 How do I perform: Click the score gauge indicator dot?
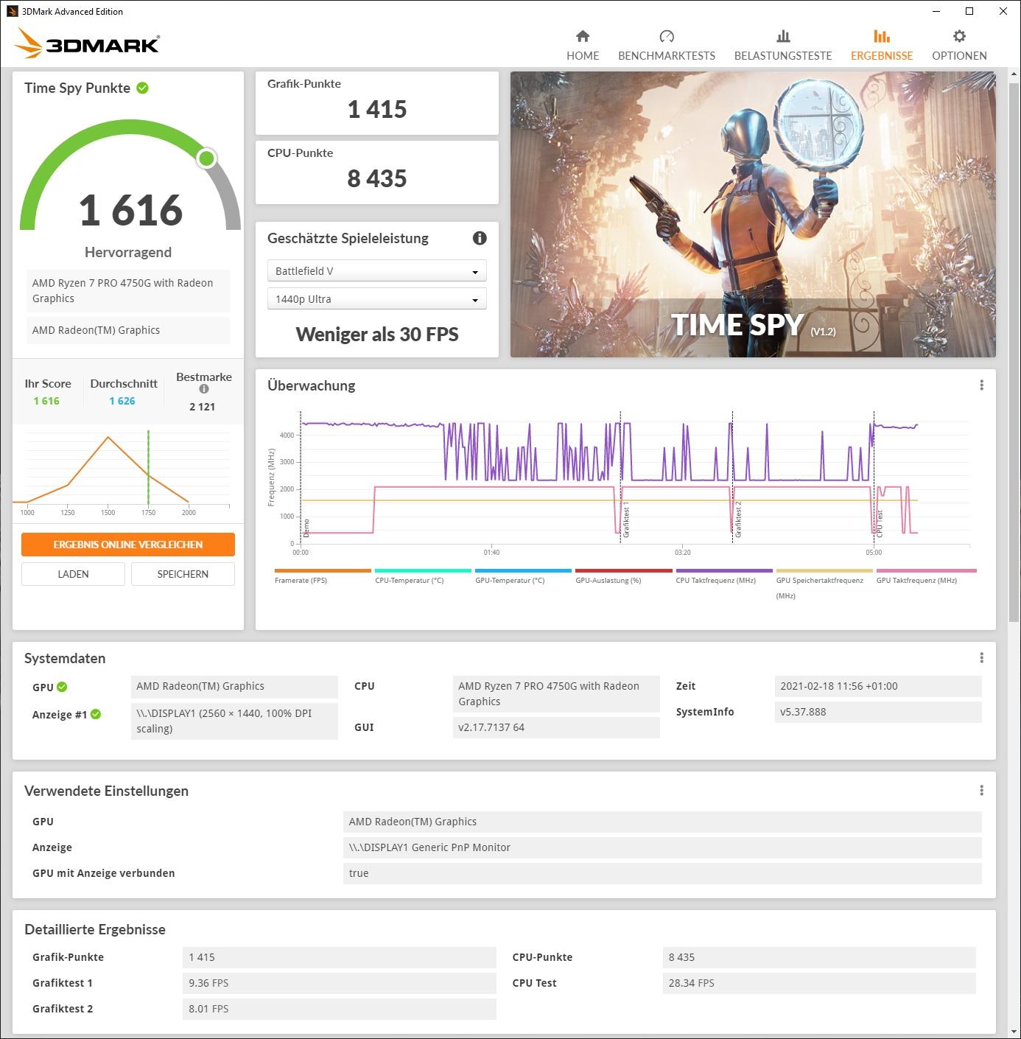207,158
